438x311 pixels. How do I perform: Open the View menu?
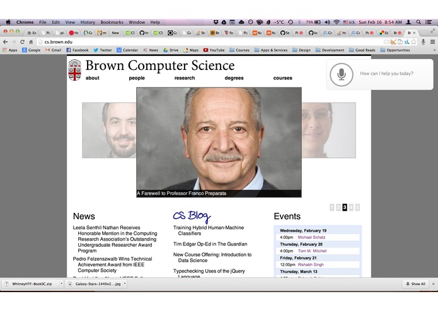[x=70, y=22]
